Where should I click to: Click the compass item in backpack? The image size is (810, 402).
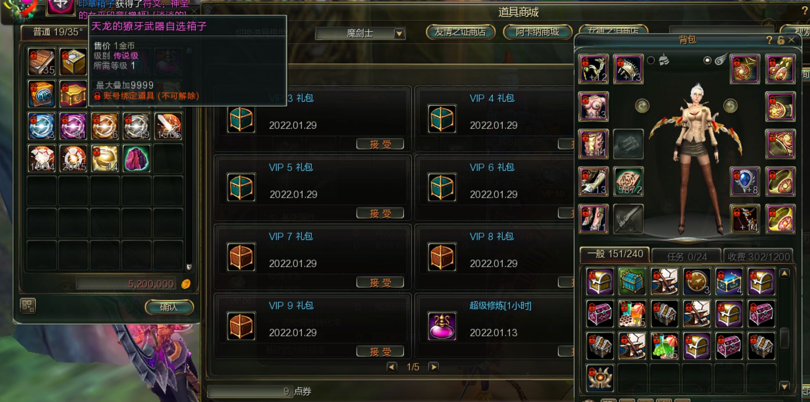point(697,282)
